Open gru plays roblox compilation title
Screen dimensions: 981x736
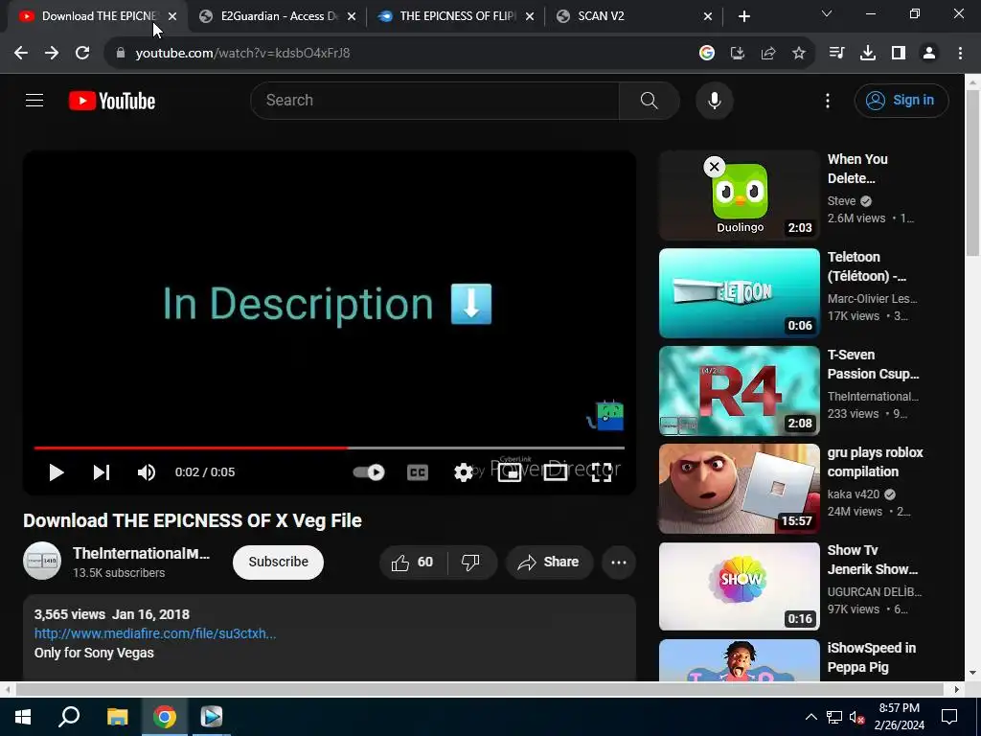[875, 462]
